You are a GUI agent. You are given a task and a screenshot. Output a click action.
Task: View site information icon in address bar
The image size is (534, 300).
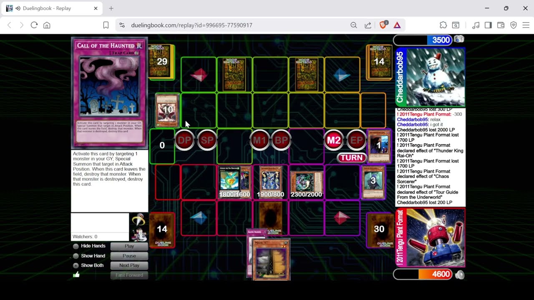122,25
